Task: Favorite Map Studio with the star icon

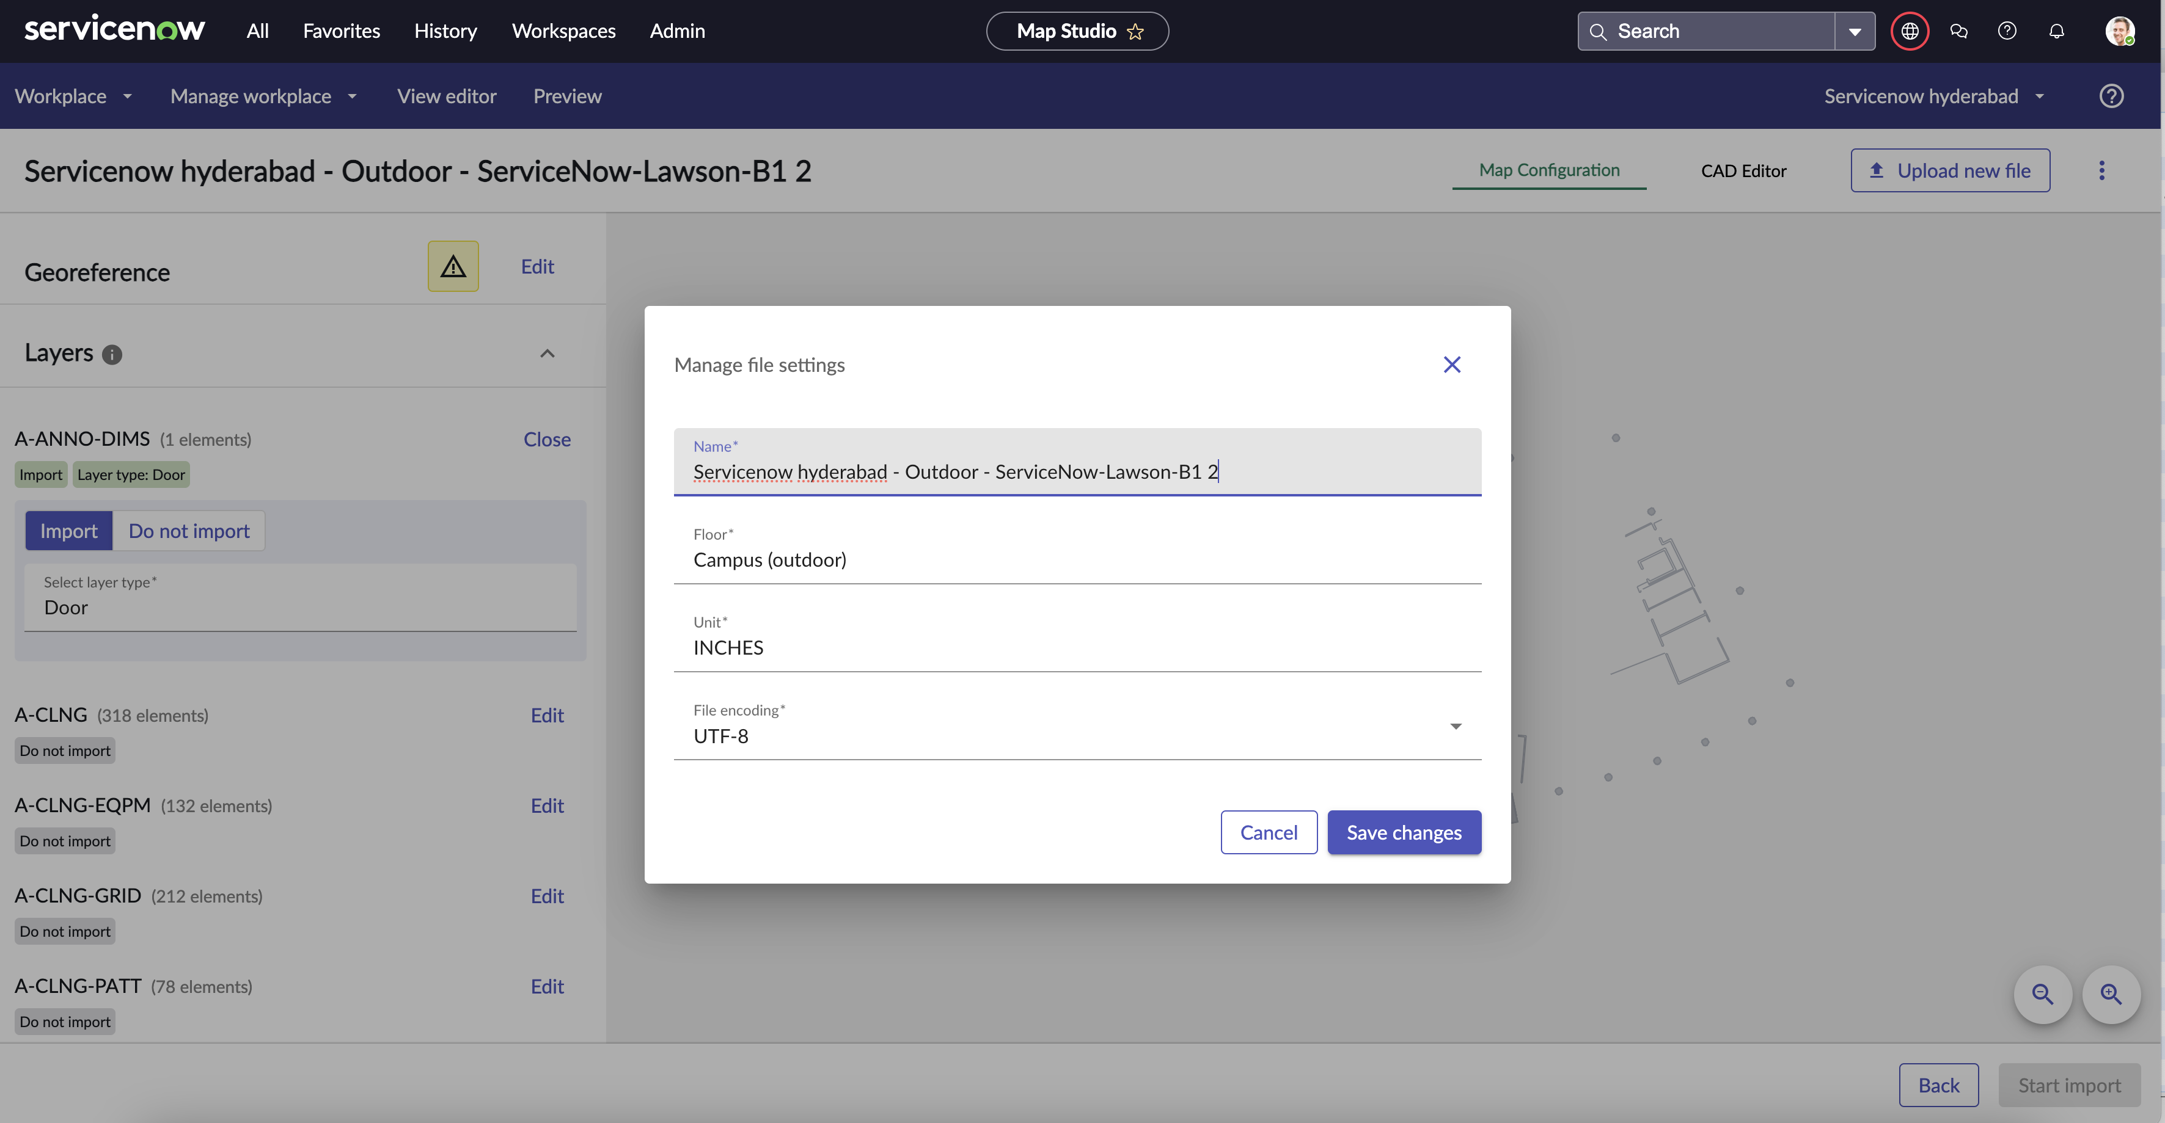Action: (1135, 32)
